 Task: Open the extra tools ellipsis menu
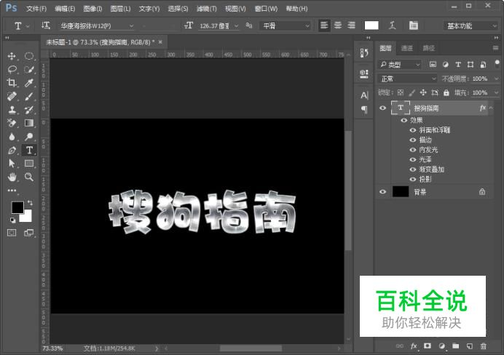pyautogui.click(x=12, y=191)
